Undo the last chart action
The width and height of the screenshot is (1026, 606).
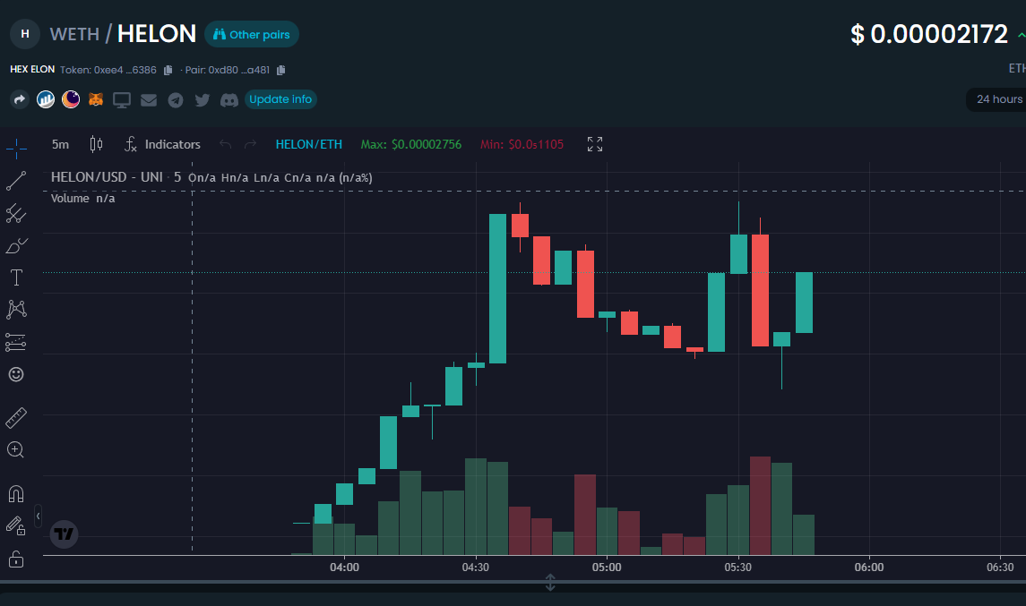226,144
